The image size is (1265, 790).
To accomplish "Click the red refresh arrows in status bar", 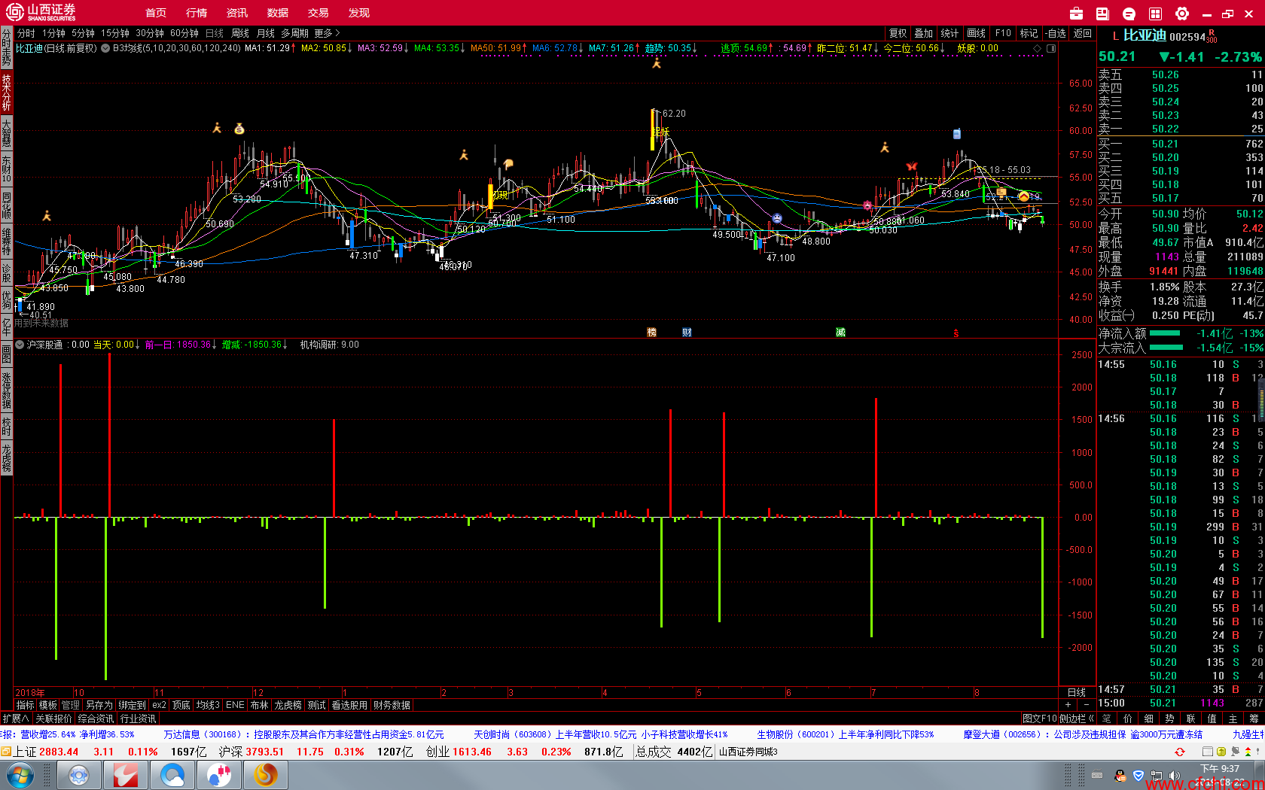I will (1180, 752).
